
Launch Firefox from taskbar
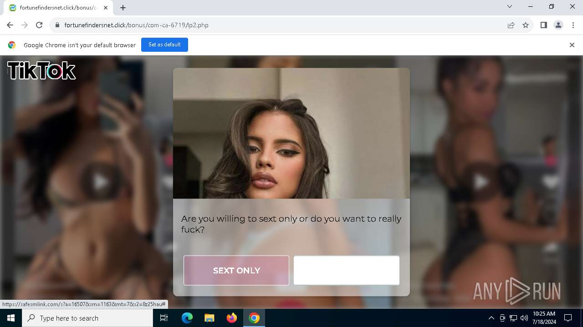(x=232, y=318)
